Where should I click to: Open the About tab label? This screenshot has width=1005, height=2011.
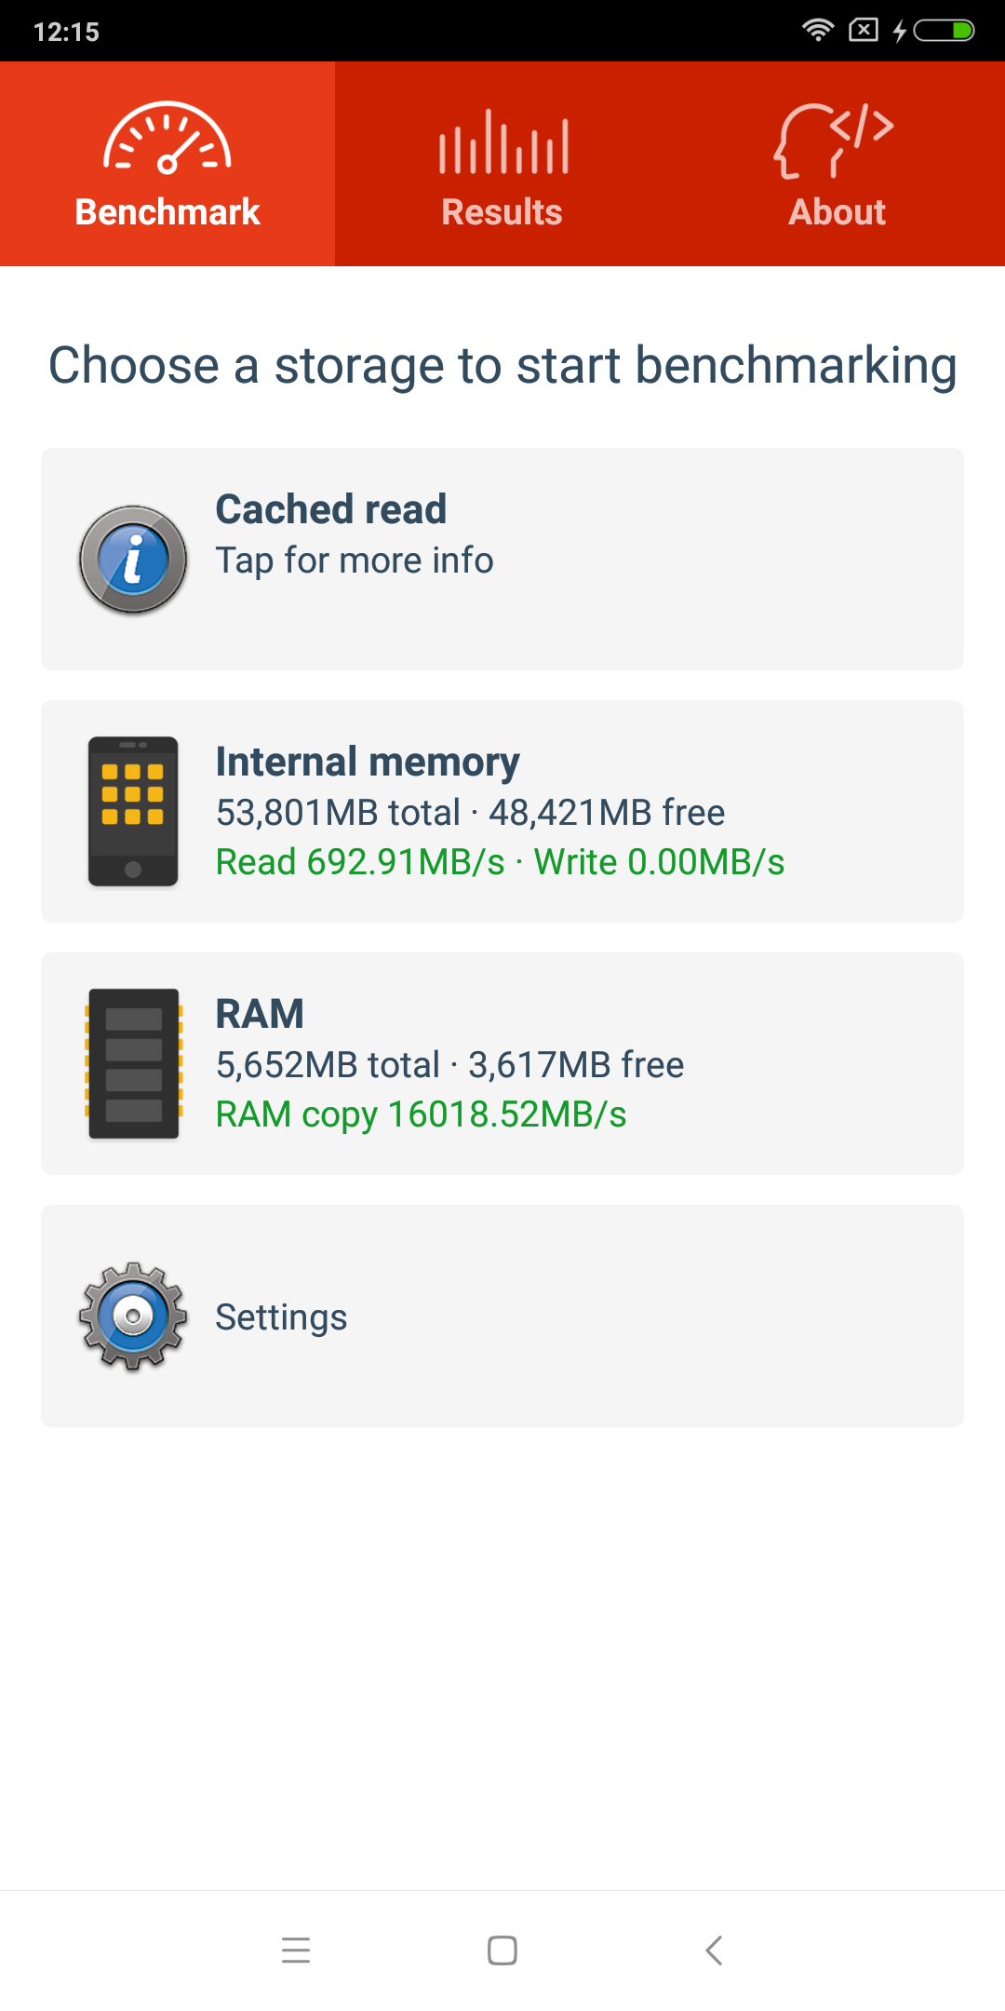pos(837,212)
